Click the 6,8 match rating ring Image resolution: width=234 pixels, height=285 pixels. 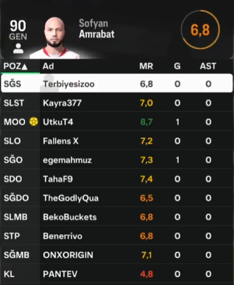click(x=200, y=29)
